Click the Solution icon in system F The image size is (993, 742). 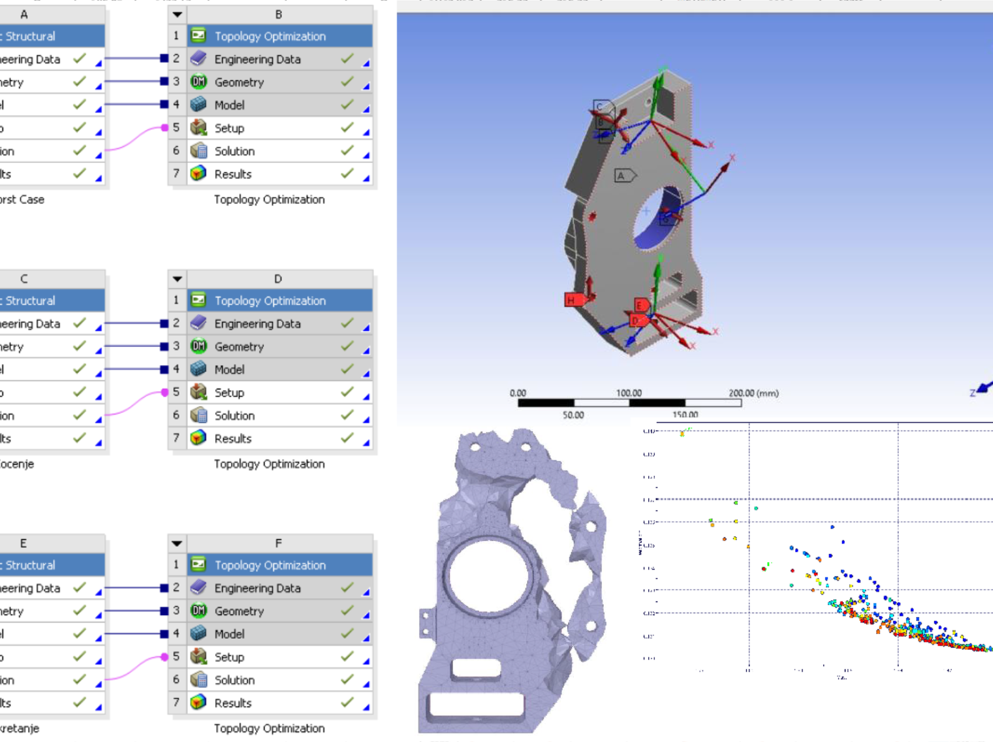click(x=199, y=680)
